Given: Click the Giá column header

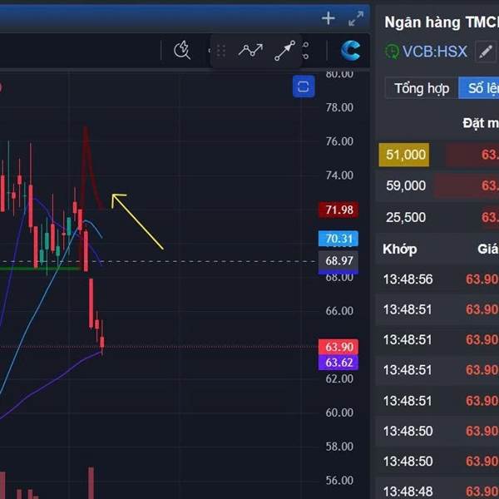Looking at the screenshot, I should 487,249.
